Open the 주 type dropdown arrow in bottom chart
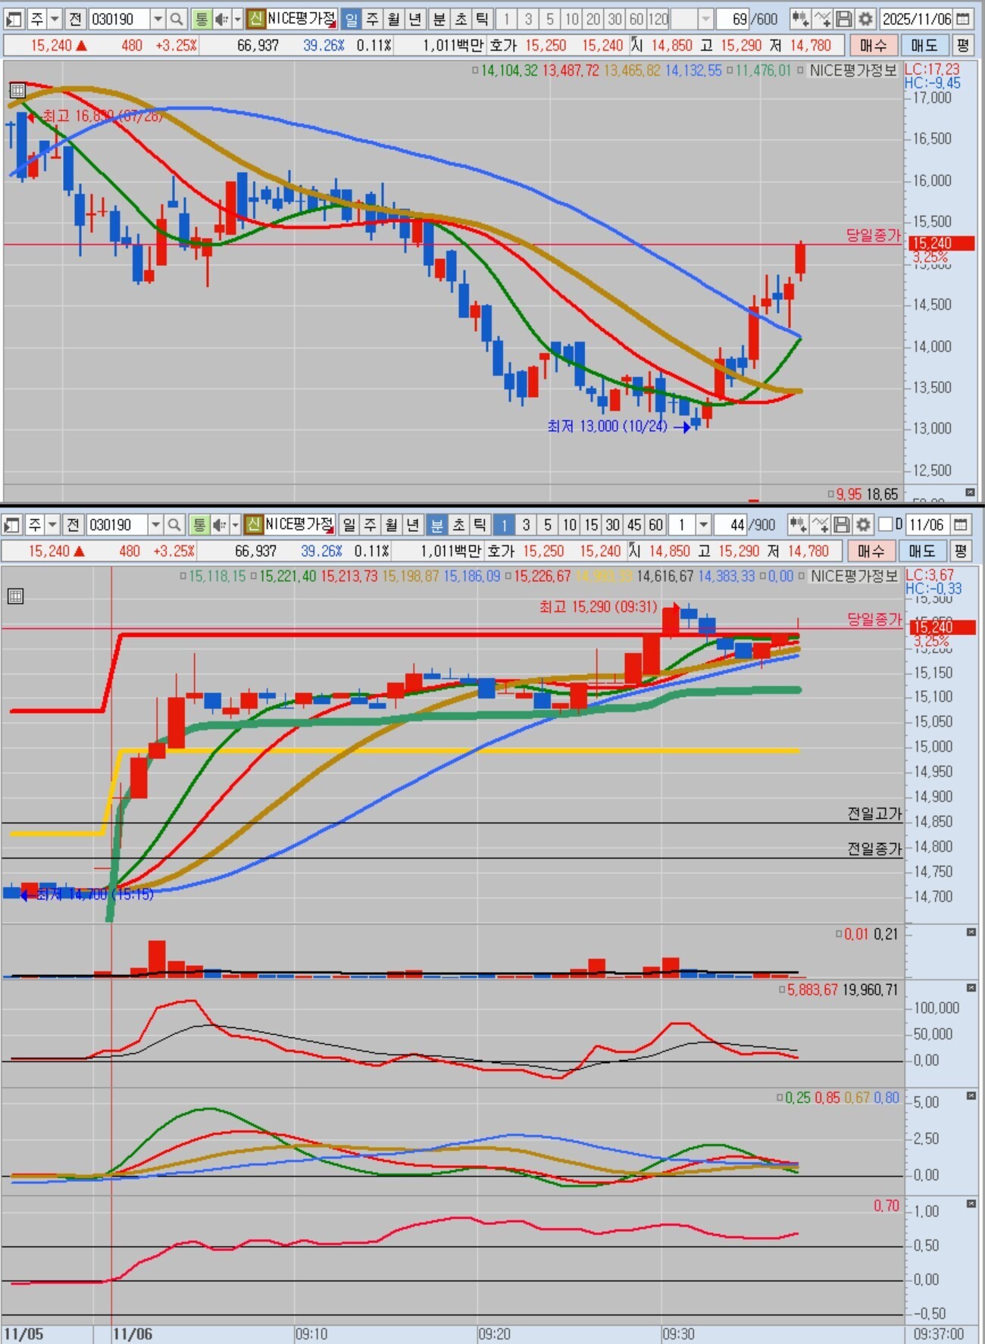 [x=52, y=525]
